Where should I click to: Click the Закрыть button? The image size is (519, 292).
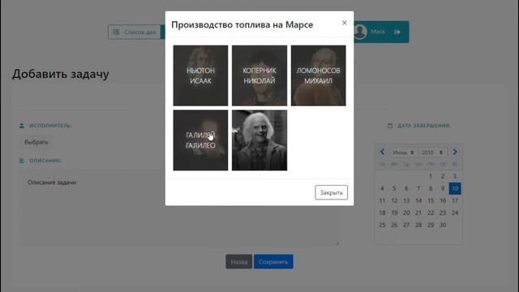coord(331,192)
